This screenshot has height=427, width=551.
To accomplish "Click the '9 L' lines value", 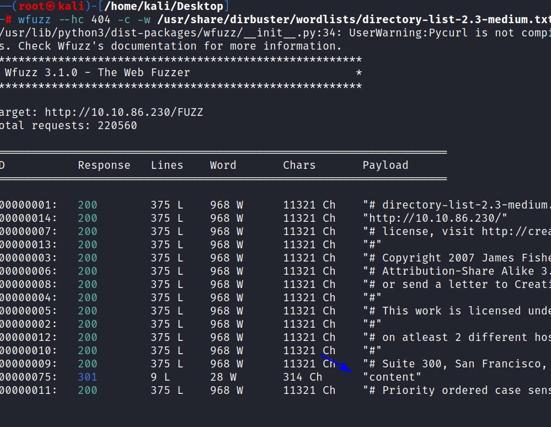I will (x=161, y=377).
